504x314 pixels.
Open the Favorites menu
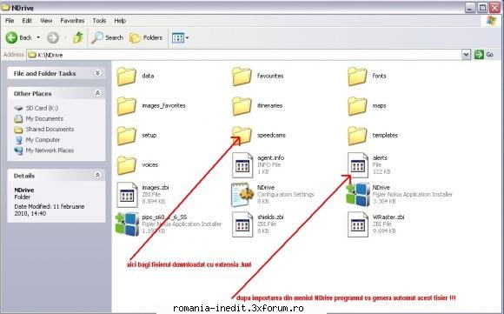click(72, 21)
